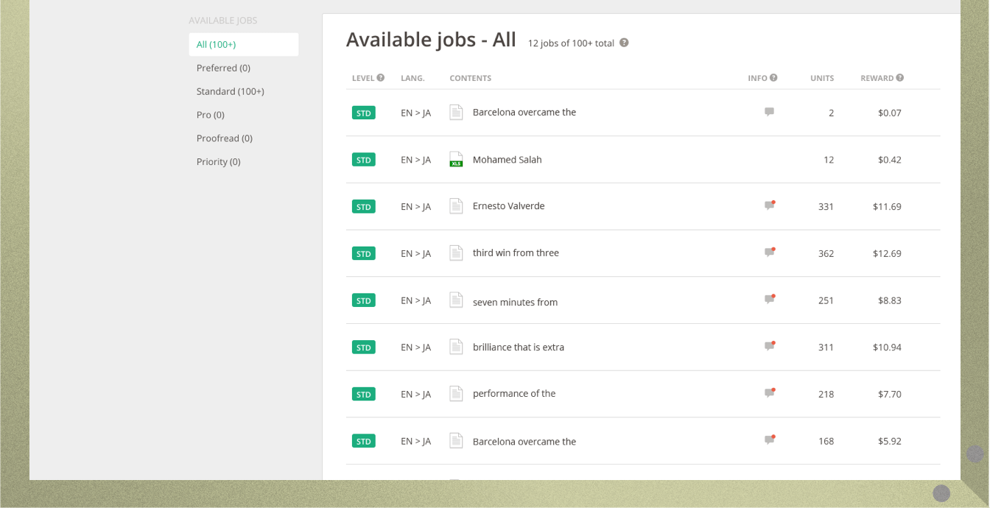This screenshot has width=990, height=508.
Task: Filter by Pro (0) jobs
Action: (x=210, y=116)
